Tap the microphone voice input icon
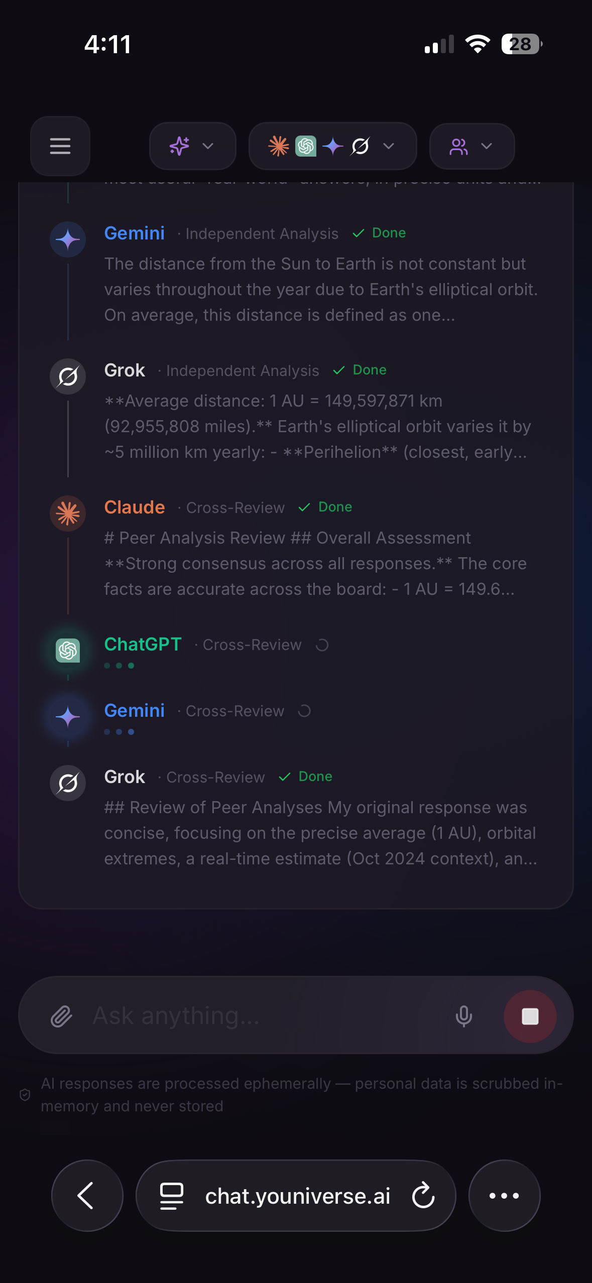The height and width of the screenshot is (1283, 592). (463, 1015)
